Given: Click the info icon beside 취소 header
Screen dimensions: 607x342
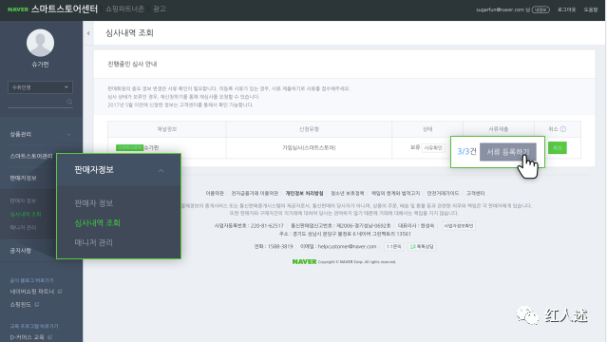Looking at the screenshot, I should coord(563,129).
